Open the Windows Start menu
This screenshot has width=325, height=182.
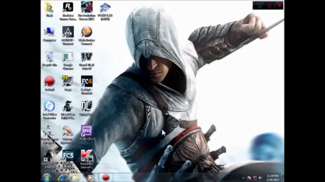(x=47, y=177)
